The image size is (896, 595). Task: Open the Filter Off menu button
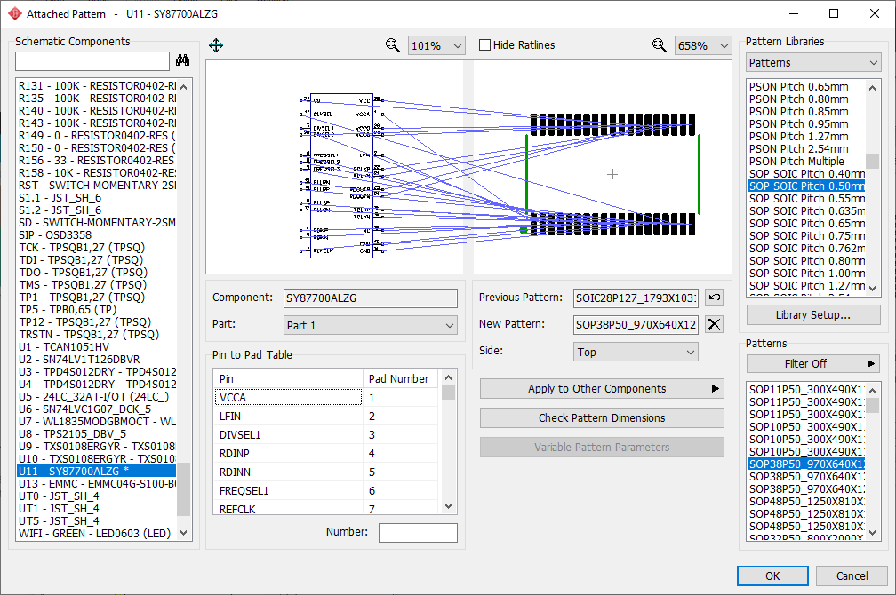812,364
